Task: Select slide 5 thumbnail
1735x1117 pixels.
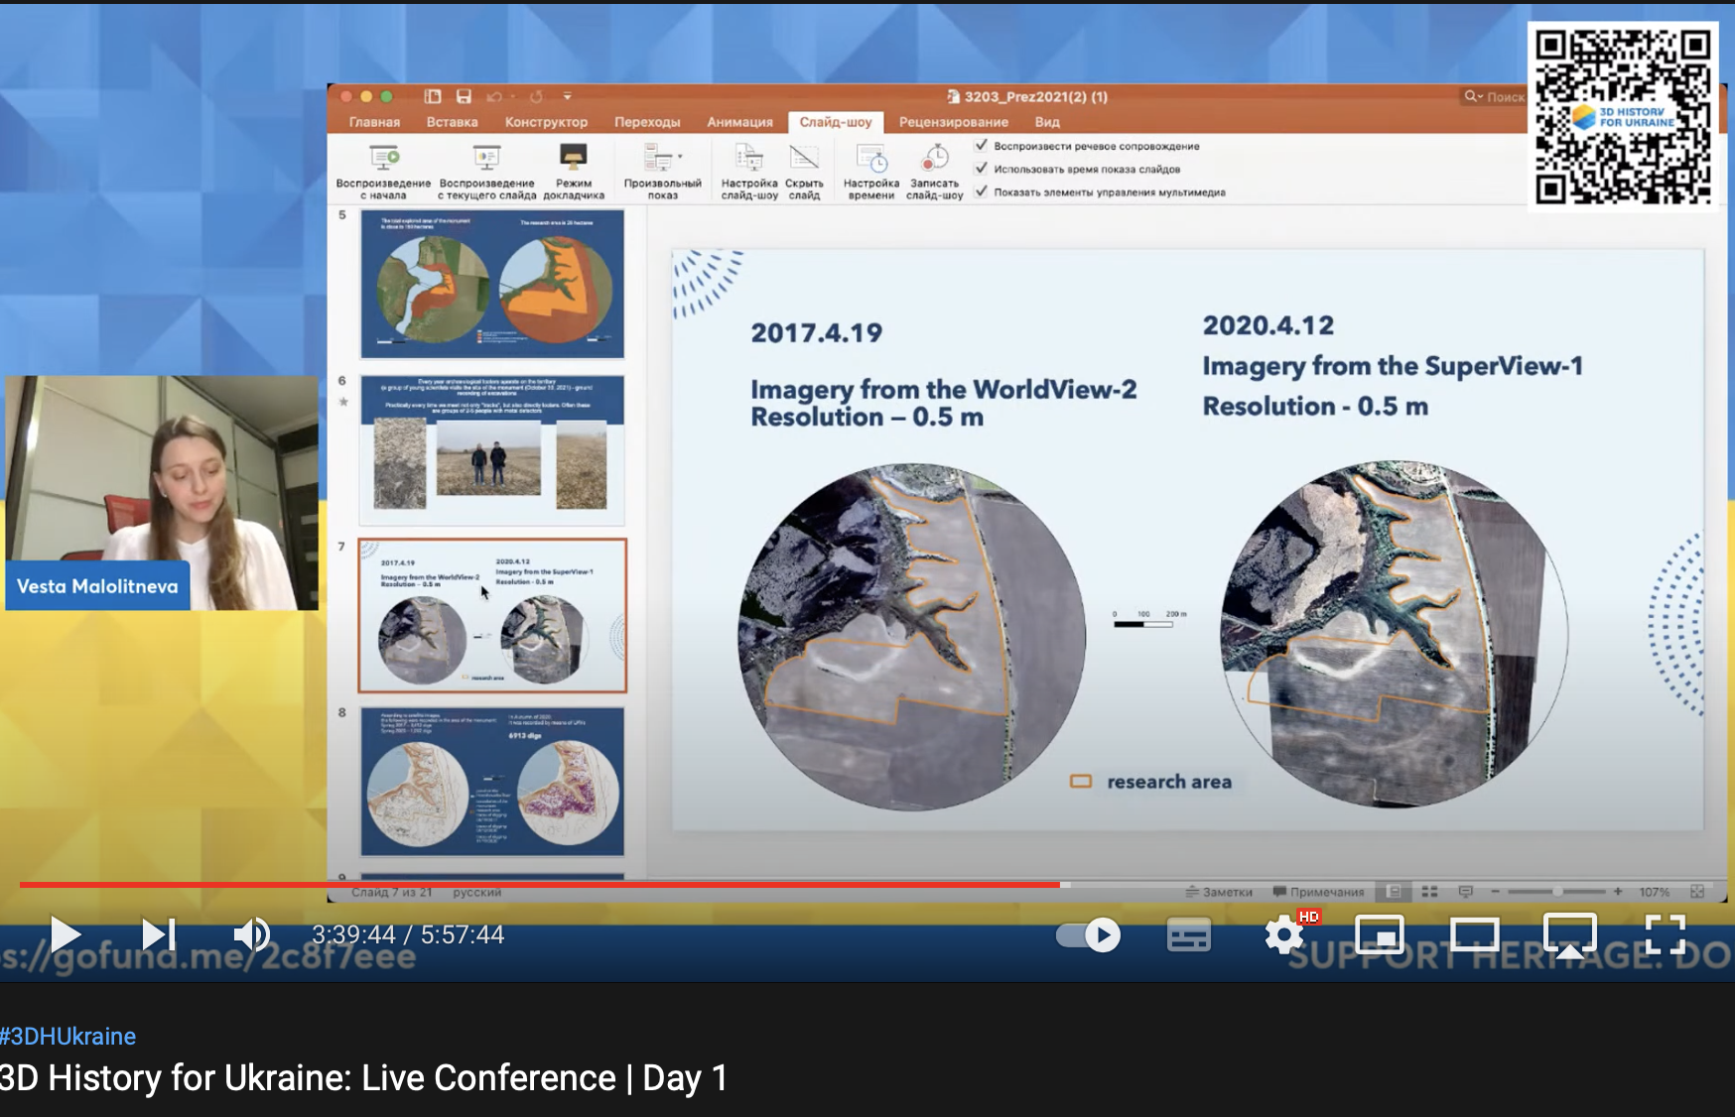Action: click(492, 284)
